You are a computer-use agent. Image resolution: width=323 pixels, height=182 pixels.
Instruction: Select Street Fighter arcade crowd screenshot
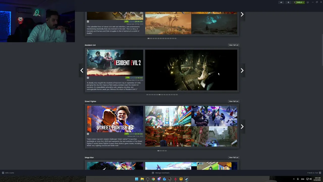(x=214, y=116)
